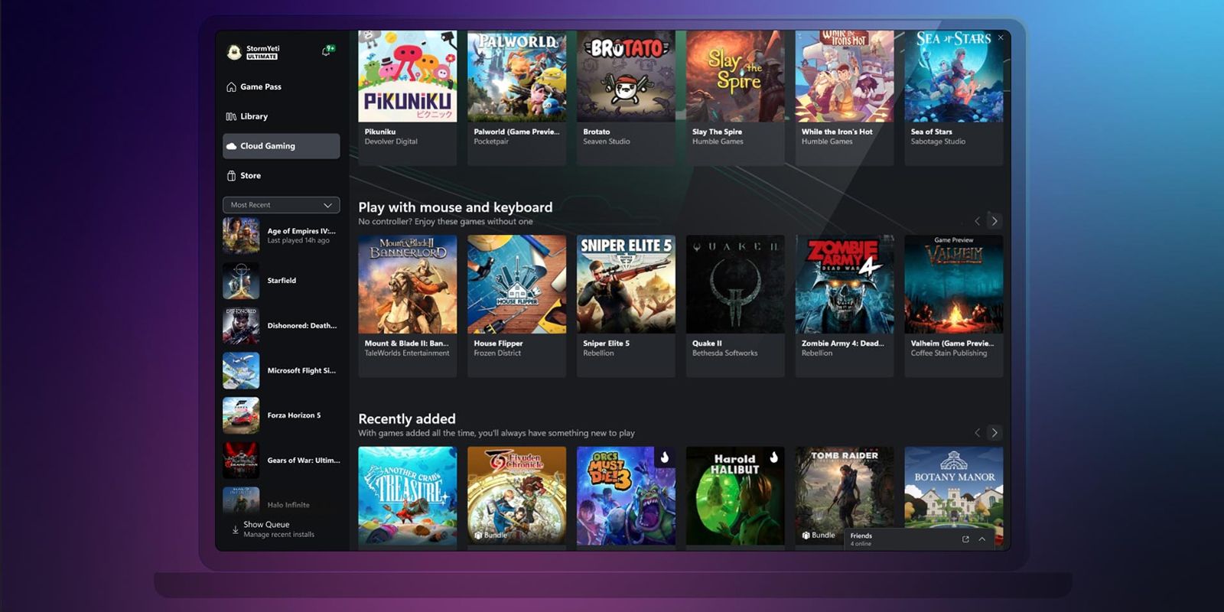
Task: Open Starfield from the recent list
Action: pyautogui.click(x=281, y=281)
